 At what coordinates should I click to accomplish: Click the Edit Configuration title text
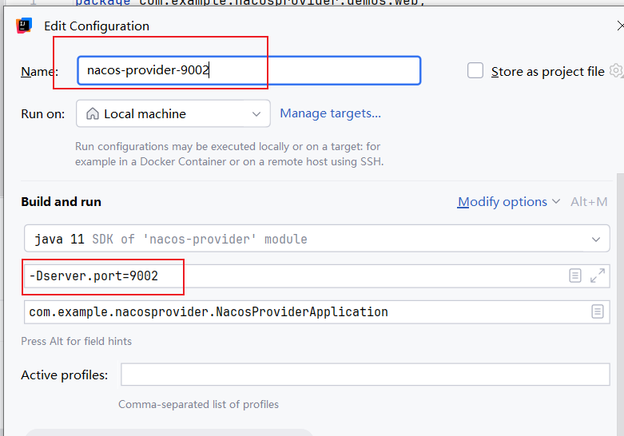click(x=97, y=26)
